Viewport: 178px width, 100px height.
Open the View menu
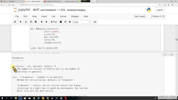34,16
